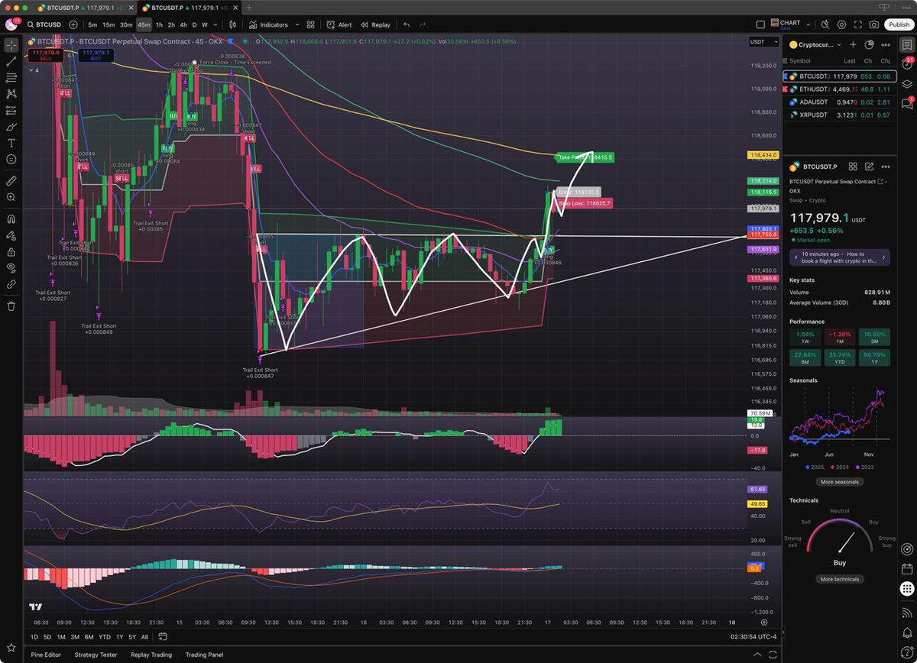Expand the timeframe interval dropdown
917x663 pixels.
tap(216, 24)
